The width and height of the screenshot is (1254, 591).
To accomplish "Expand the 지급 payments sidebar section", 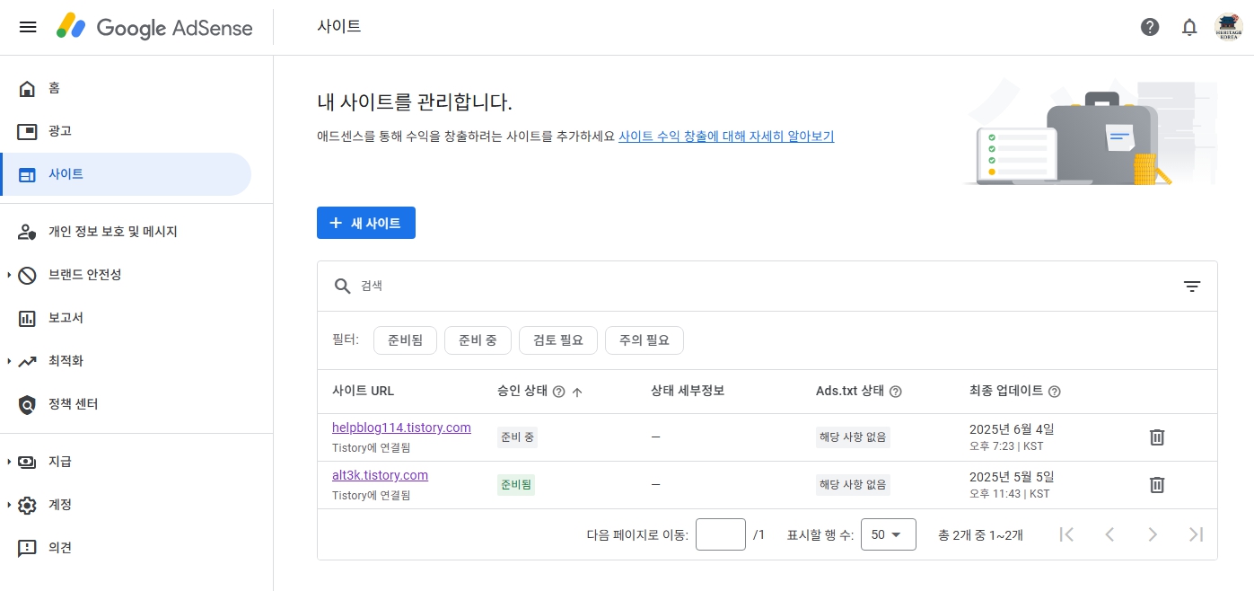I will [59, 462].
